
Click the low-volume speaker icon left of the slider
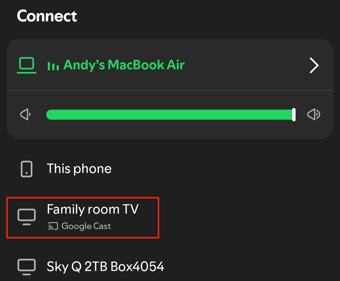25,114
